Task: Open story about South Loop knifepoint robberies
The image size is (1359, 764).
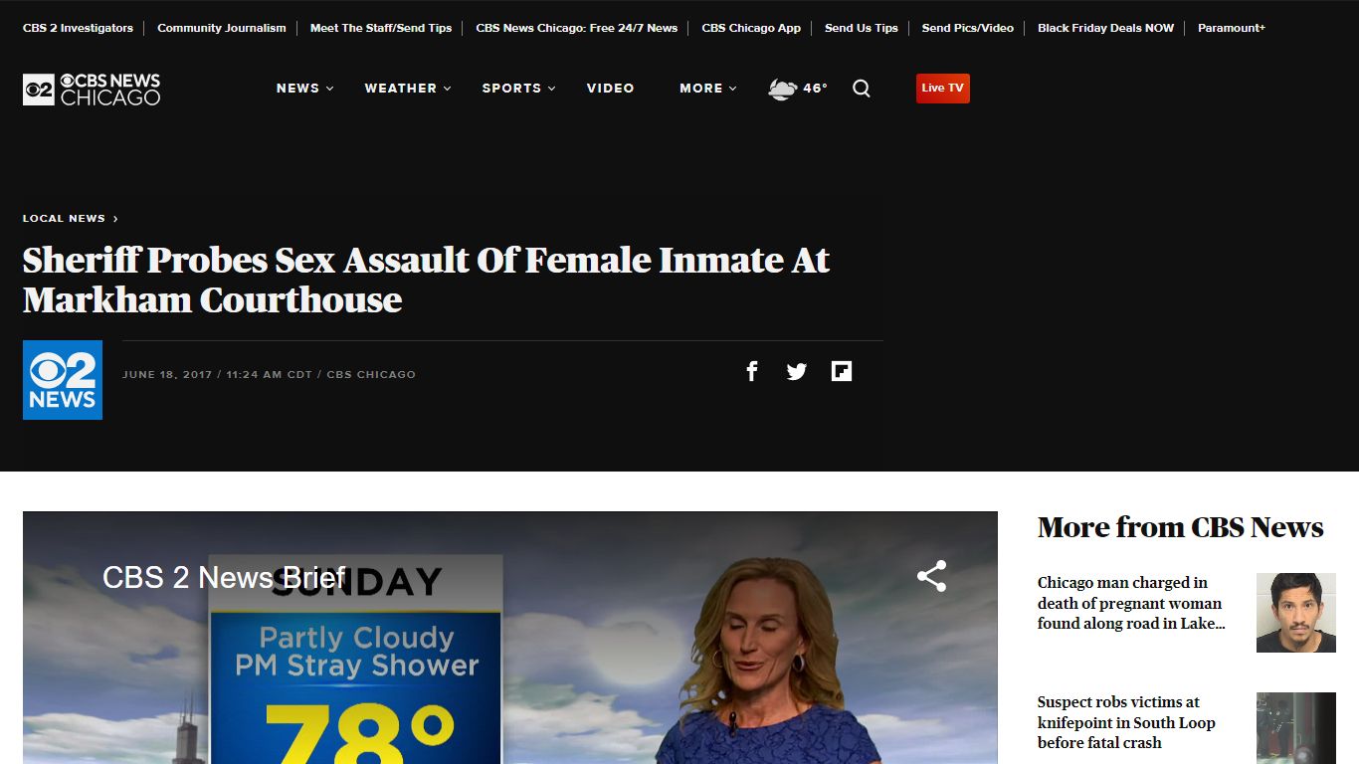Action: click(x=1126, y=722)
